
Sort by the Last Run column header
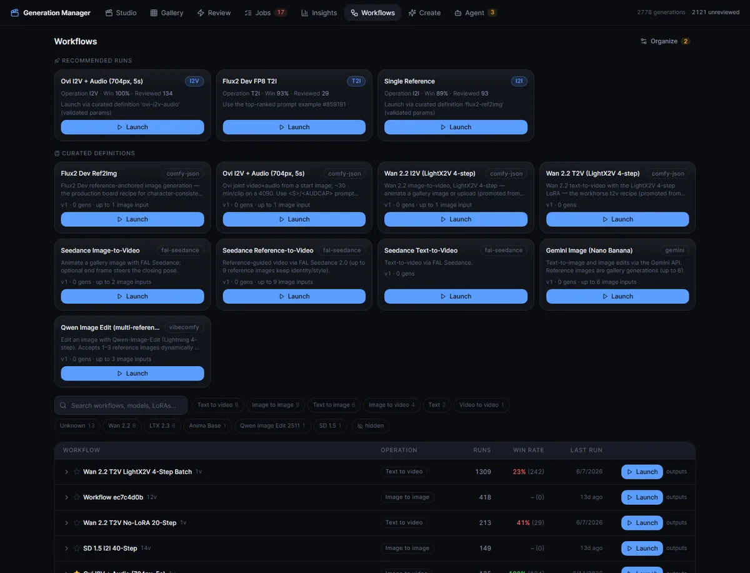tap(586, 450)
